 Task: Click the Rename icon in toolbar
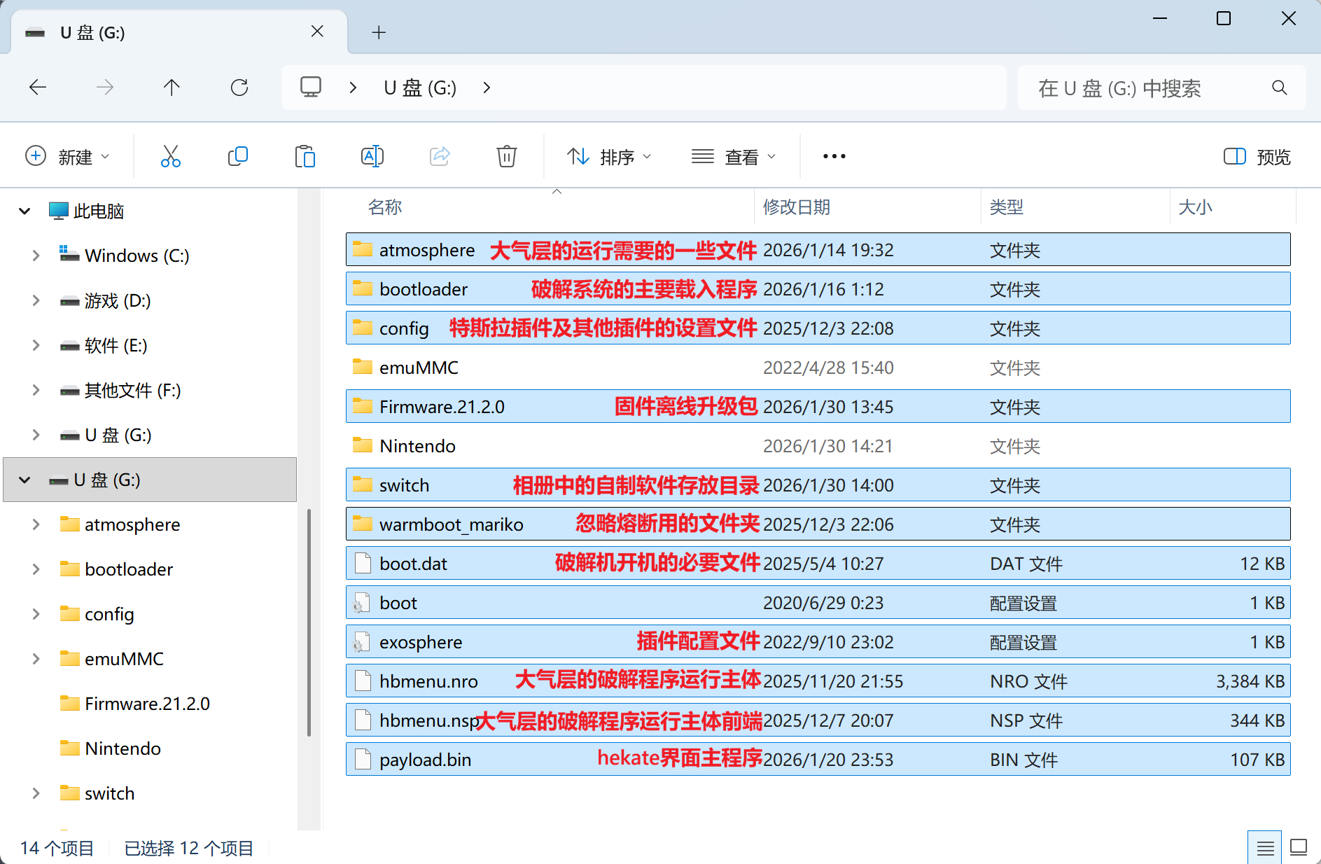(372, 156)
